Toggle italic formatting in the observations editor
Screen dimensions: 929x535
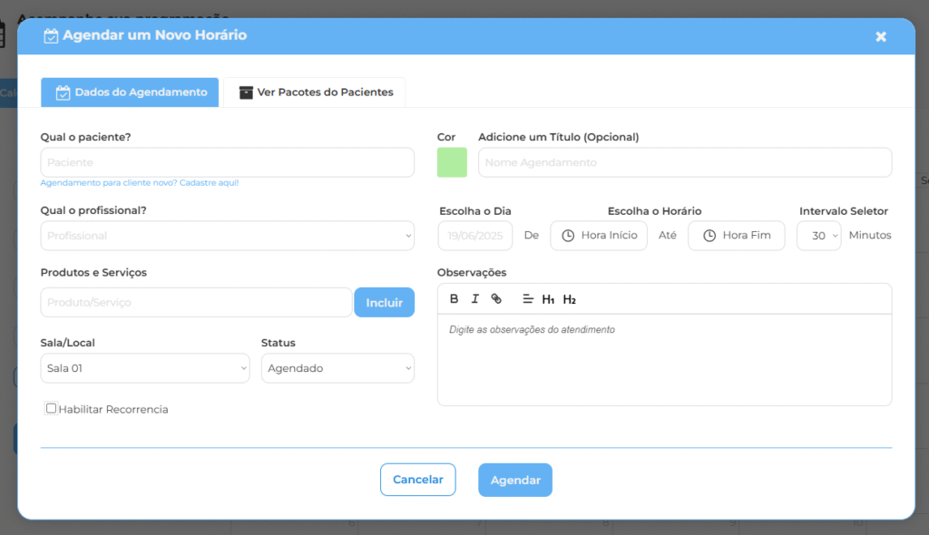tap(474, 299)
